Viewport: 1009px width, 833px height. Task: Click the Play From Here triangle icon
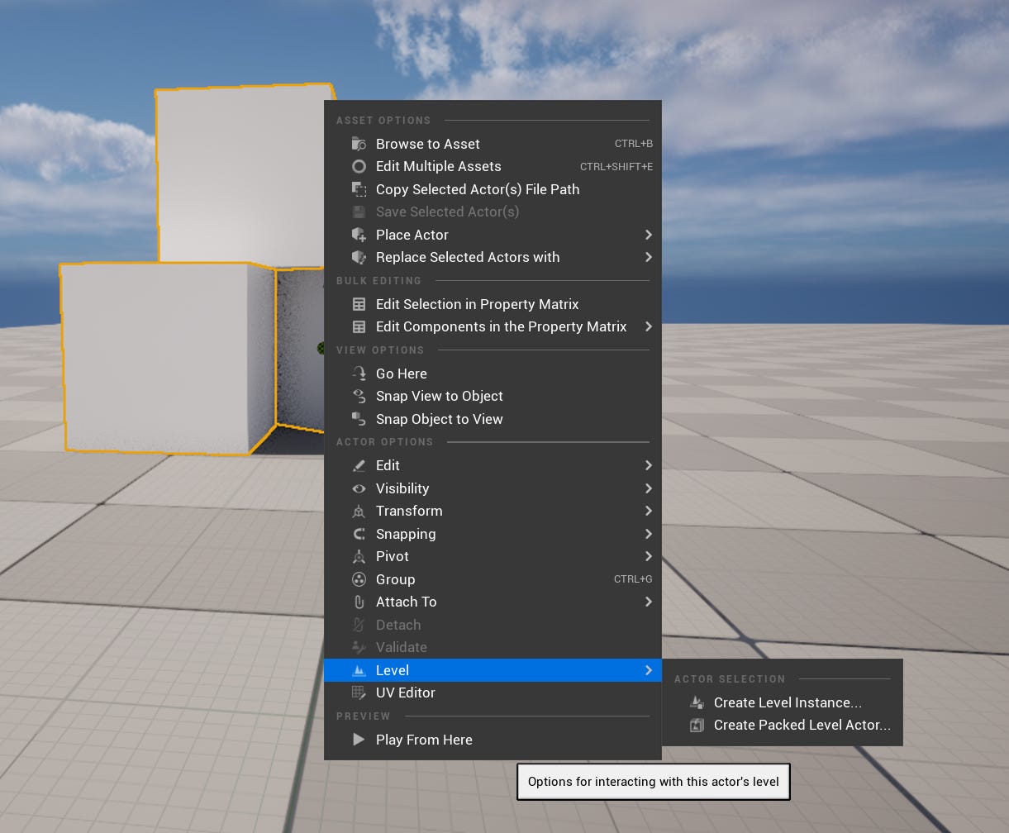tap(359, 739)
